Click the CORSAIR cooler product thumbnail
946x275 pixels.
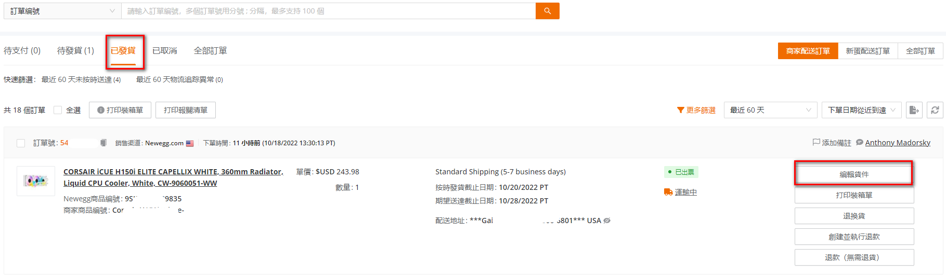point(36,181)
